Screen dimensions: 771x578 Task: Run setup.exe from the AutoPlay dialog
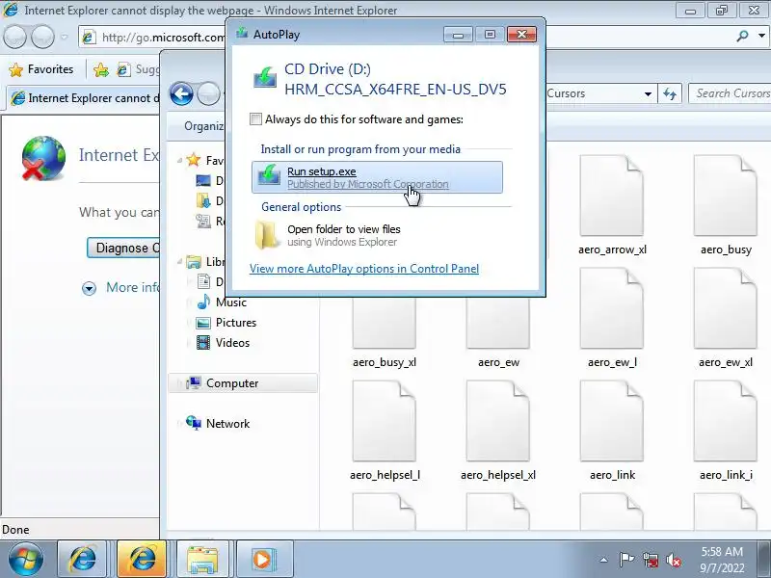pos(377,177)
